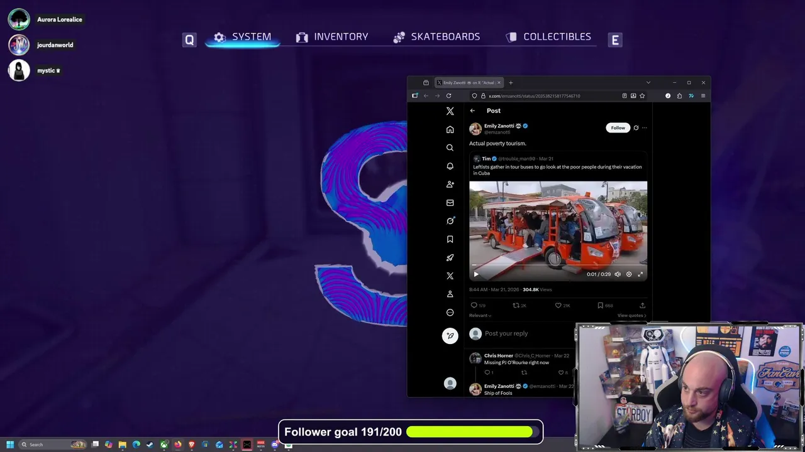Open browser extensions puzzle icon

(679, 96)
